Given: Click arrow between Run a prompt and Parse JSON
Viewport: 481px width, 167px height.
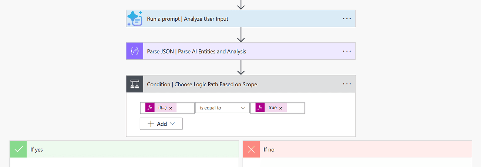Looking at the screenshot, I should pos(241,35).
